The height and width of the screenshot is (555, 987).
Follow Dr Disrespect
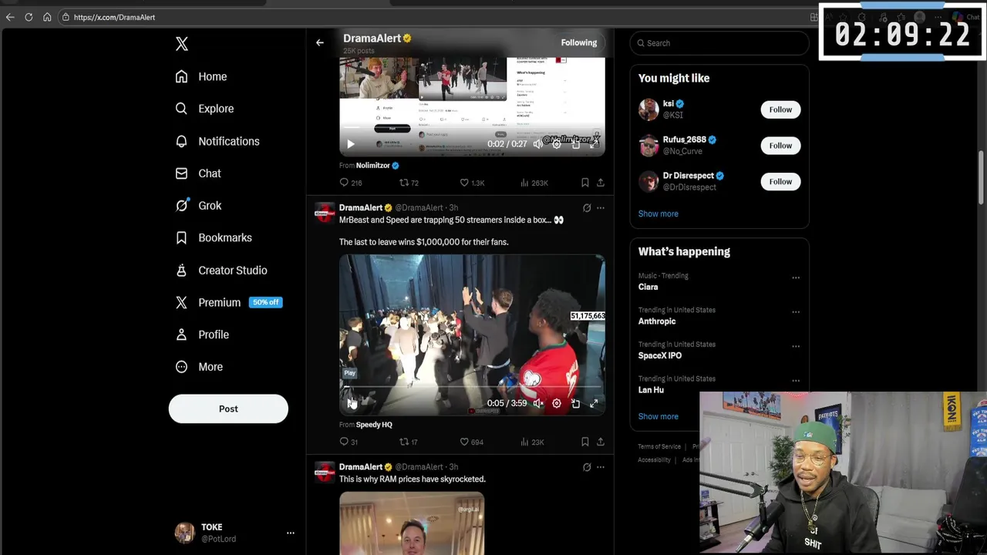pos(780,181)
